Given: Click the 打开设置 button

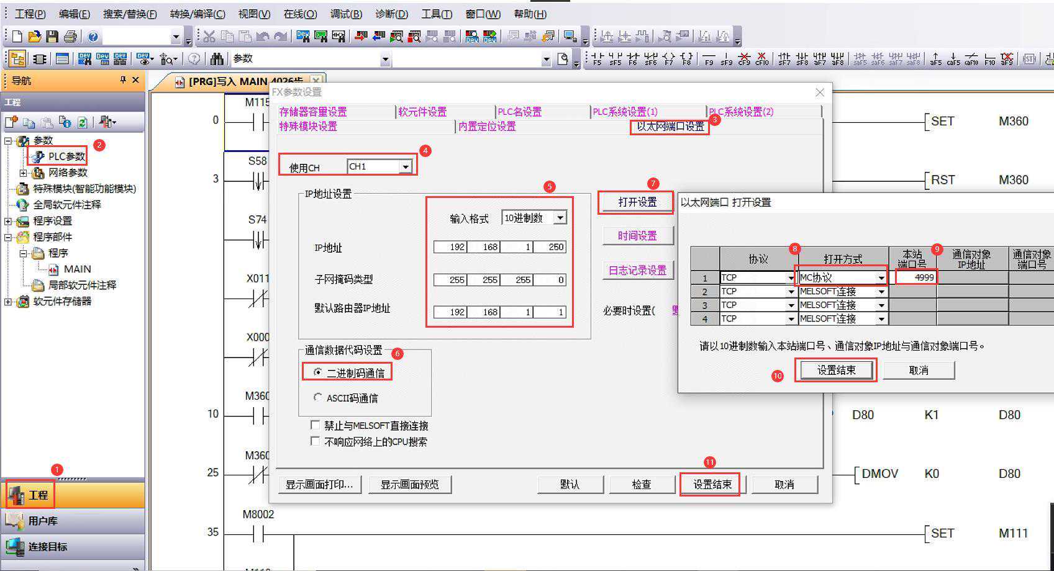Looking at the screenshot, I should pos(637,202).
